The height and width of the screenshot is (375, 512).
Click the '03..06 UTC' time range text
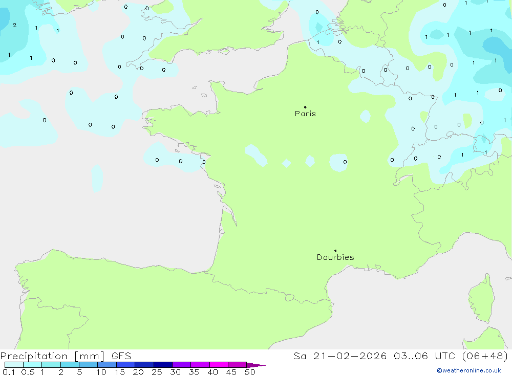click(x=424, y=356)
